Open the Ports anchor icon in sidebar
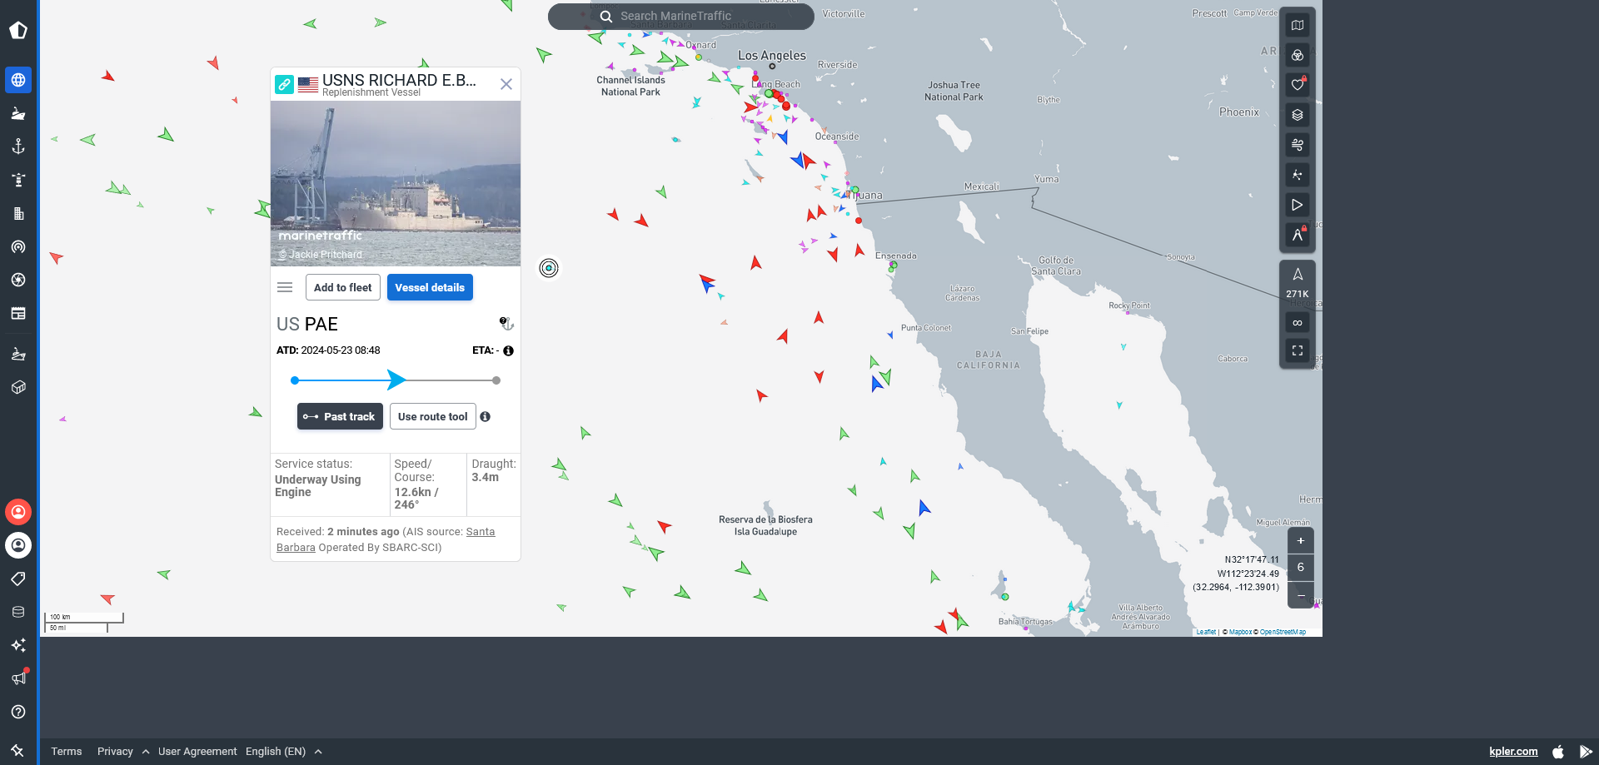The width and height of the screenshot is (1599, 765). click(x=18, y=147)
